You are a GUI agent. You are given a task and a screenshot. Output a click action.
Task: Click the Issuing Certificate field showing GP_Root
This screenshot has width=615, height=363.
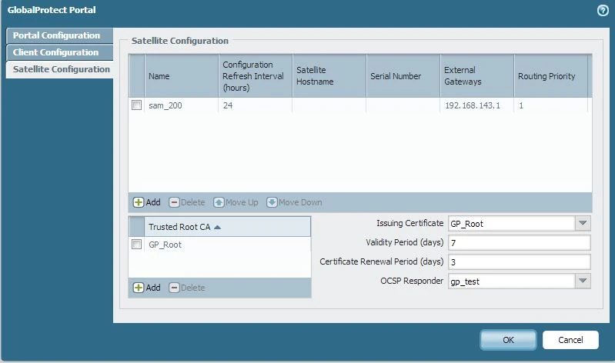[x=512, y=224]
